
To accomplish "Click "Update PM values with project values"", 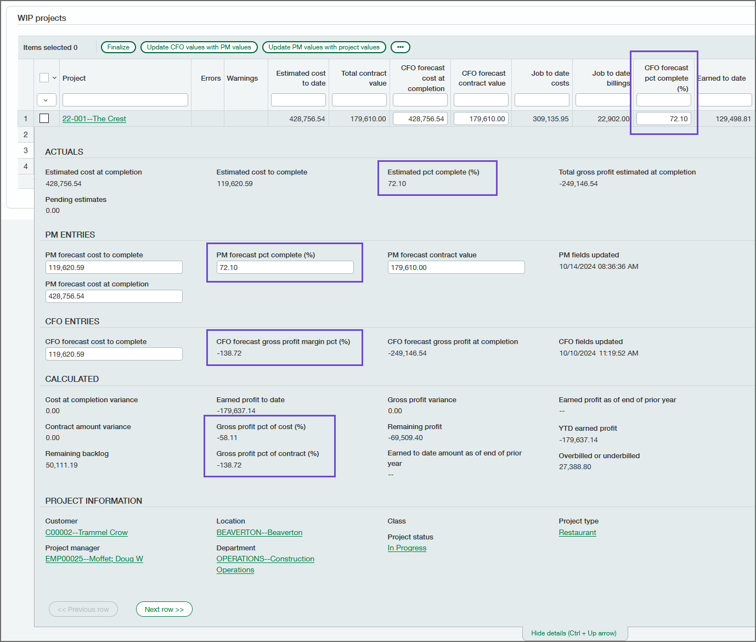I will tap(324, 47).
